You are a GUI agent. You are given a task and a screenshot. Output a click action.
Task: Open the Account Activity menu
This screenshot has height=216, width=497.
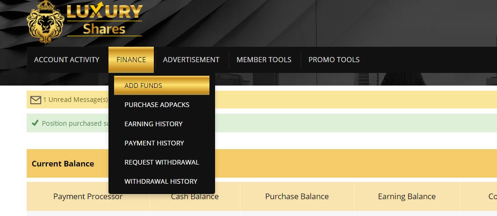tap(67, 60)
